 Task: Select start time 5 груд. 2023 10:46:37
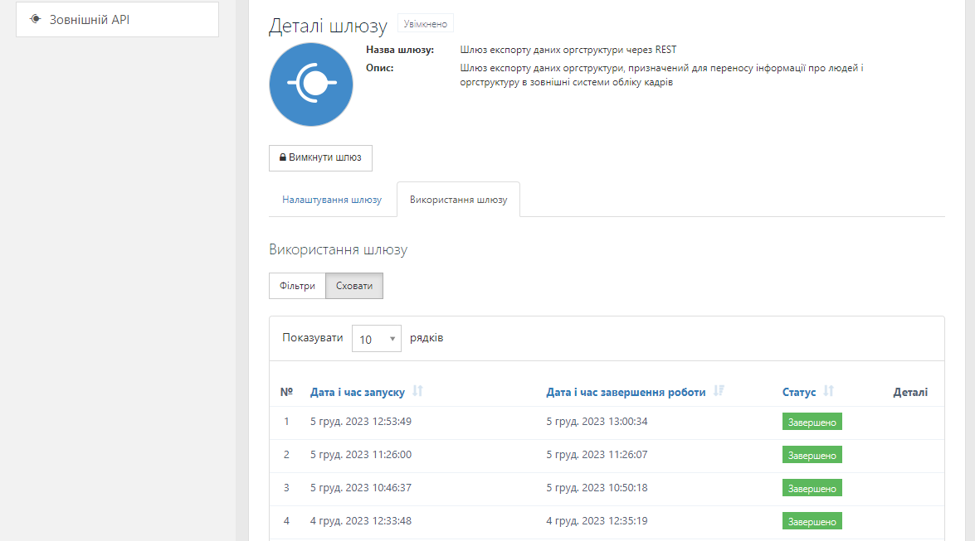[x=361, y=488]
